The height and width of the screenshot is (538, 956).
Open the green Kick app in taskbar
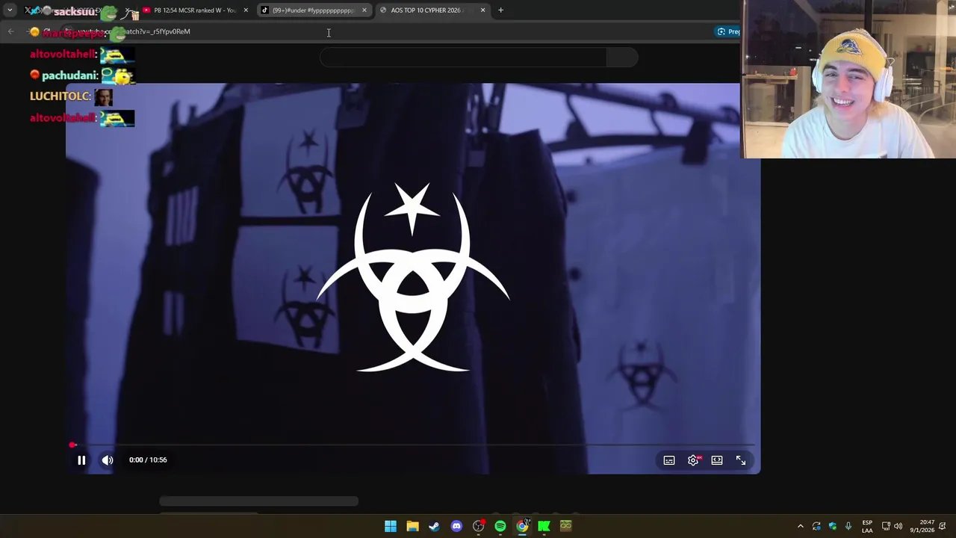544,526
